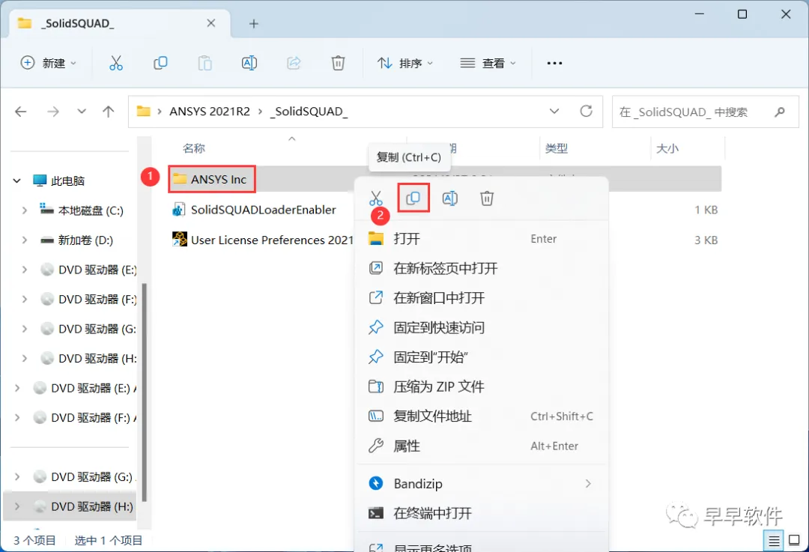This screenshot has height=552, width=809.
Task: Sort by 大小 column header
Action: coord(667,148)
